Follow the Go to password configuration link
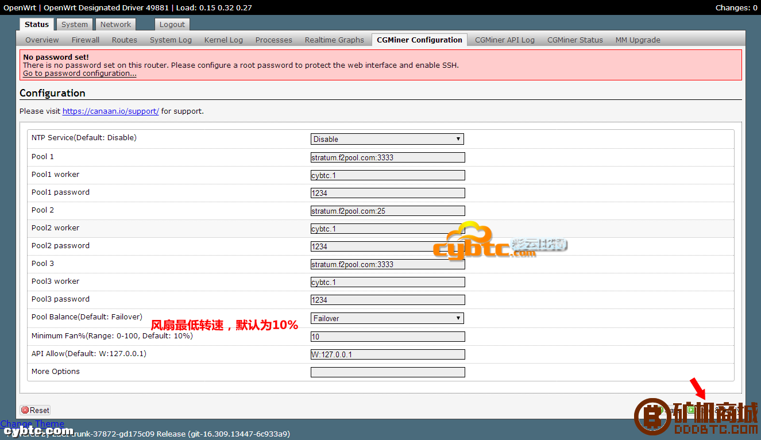The width and height of the screenshot is (761, 440). click(x=80, y=73)
